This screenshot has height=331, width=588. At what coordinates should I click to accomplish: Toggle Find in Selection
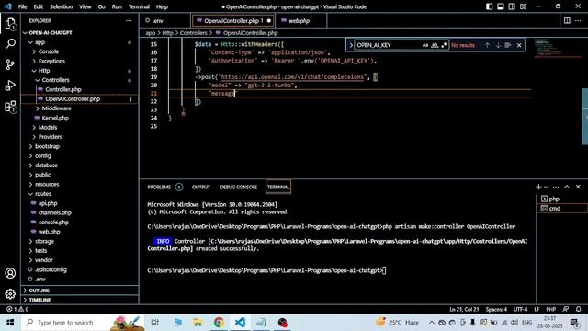coord(508,45)
